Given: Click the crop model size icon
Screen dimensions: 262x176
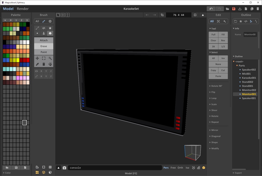Looking at the screenshot, I should tap(162, 15).
